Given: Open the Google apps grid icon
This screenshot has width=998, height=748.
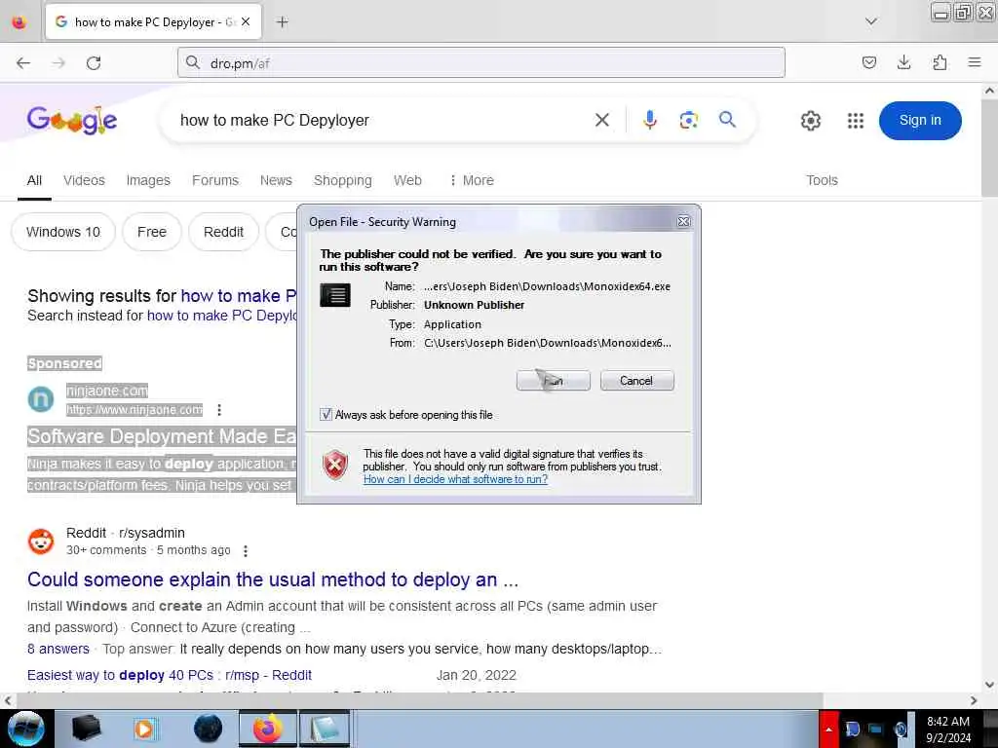Looking at the screenshot, I should click(x=856, y=120).
